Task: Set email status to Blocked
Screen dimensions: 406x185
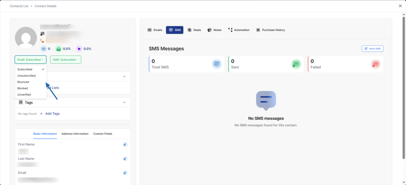Action: pyautogui.click(x=23, y=88)
